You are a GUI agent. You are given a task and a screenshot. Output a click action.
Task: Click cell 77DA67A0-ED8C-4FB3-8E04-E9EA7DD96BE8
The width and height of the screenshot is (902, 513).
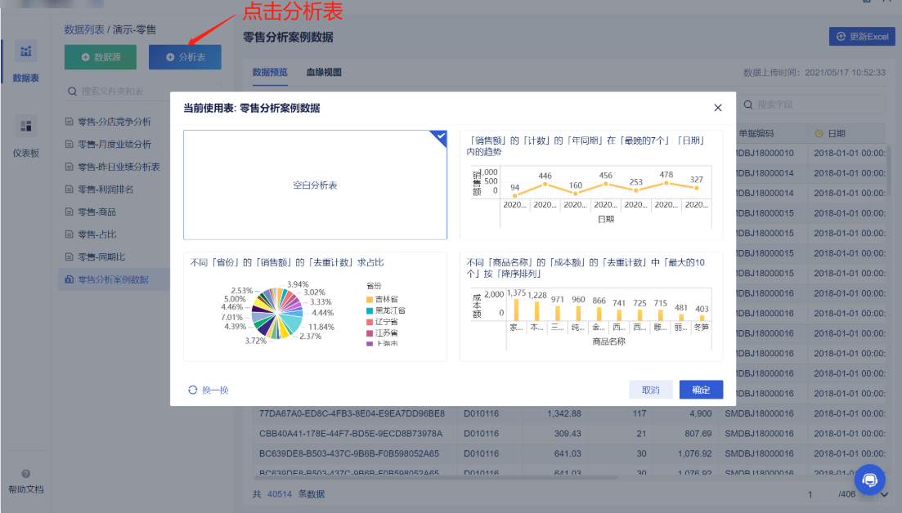tap(352, 413)
